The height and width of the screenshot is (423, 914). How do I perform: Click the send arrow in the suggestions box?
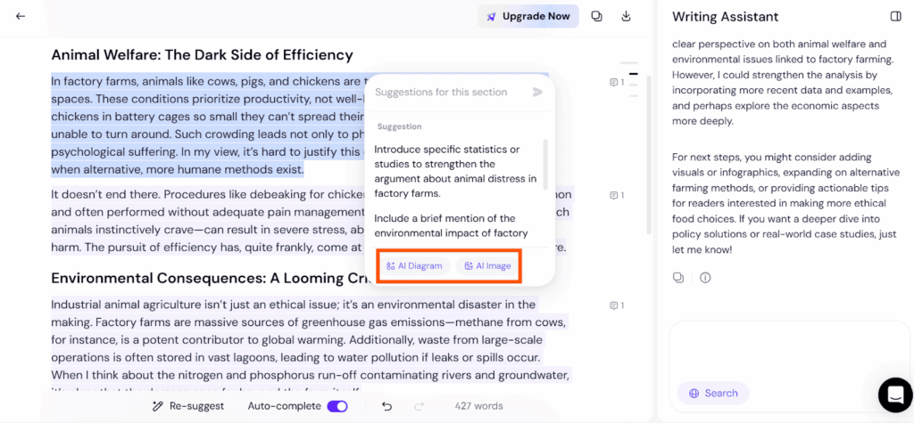[537, 92]
